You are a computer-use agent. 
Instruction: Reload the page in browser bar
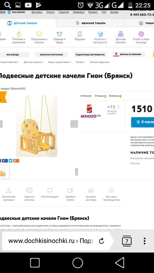[101, 241]
